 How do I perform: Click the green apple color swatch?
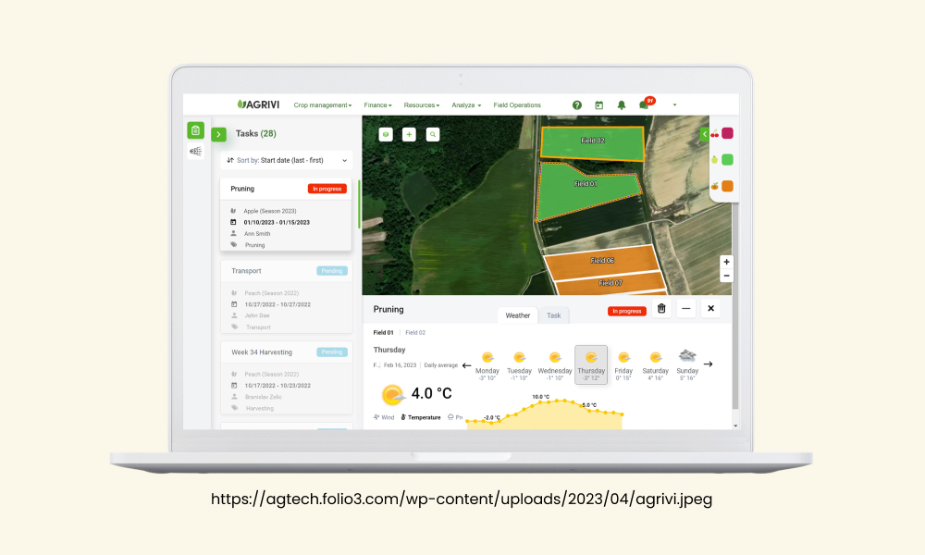(x=727, y=159)
